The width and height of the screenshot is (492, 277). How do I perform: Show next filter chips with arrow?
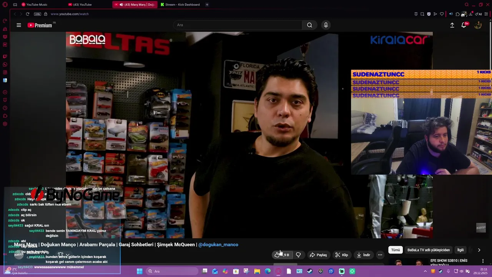pyautogui.click(x=479, y=250)
